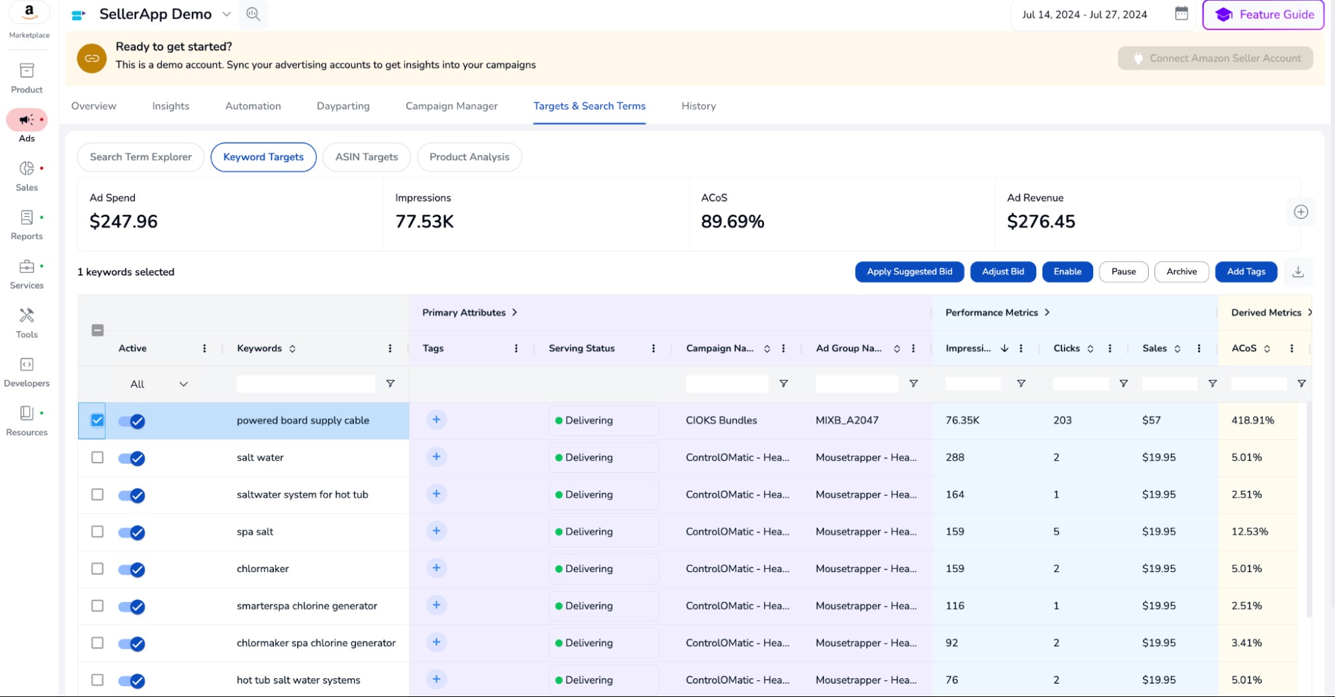
Task: Expand the SellerApp Demo account dropdown
Action: pyautogui.click(x=226, y=14)
